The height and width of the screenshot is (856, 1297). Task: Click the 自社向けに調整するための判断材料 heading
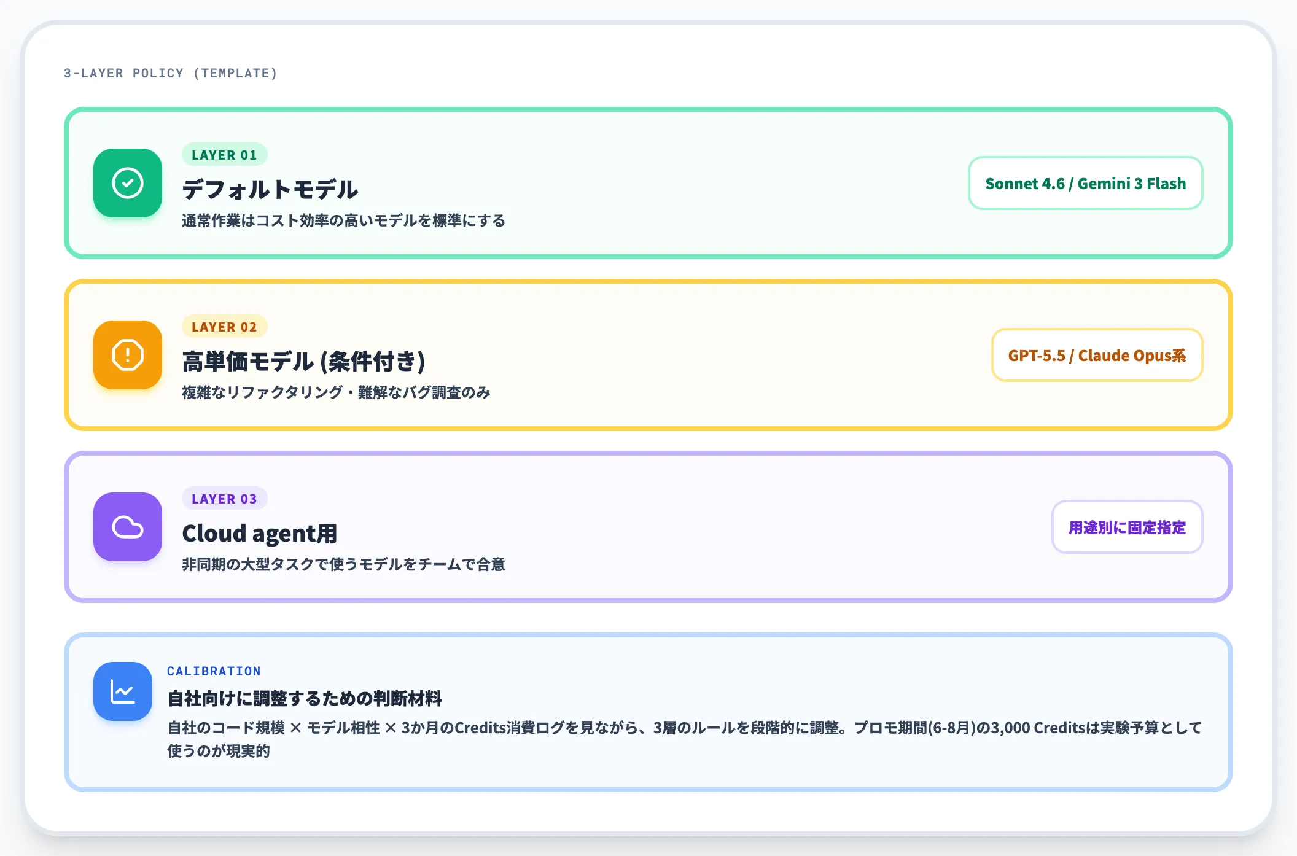305,698
